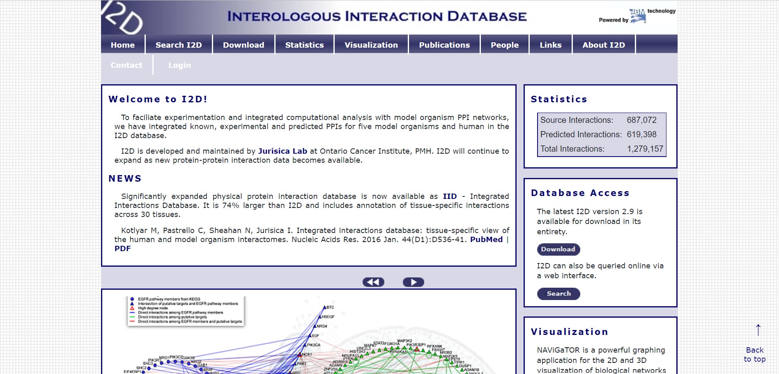Open the PubMed reference link
Viewport: 779px width, 374px height.
[486, 239]
